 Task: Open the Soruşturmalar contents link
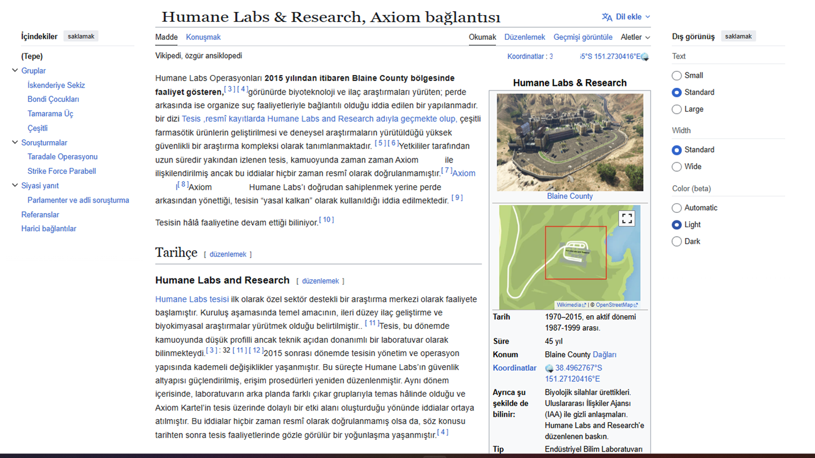coord(44,143)
